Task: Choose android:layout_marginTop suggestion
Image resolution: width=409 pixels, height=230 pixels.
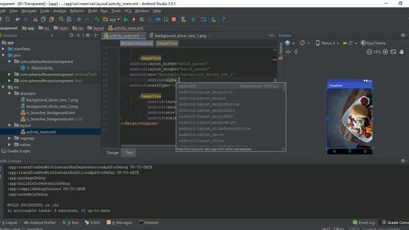Action: pos(206,92)
